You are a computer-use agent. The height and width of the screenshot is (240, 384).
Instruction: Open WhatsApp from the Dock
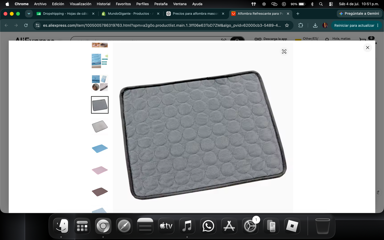(x=208, y=226)
